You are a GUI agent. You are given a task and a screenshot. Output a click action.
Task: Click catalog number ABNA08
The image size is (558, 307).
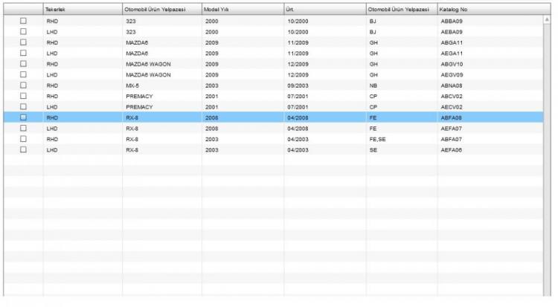coord(452,85)
